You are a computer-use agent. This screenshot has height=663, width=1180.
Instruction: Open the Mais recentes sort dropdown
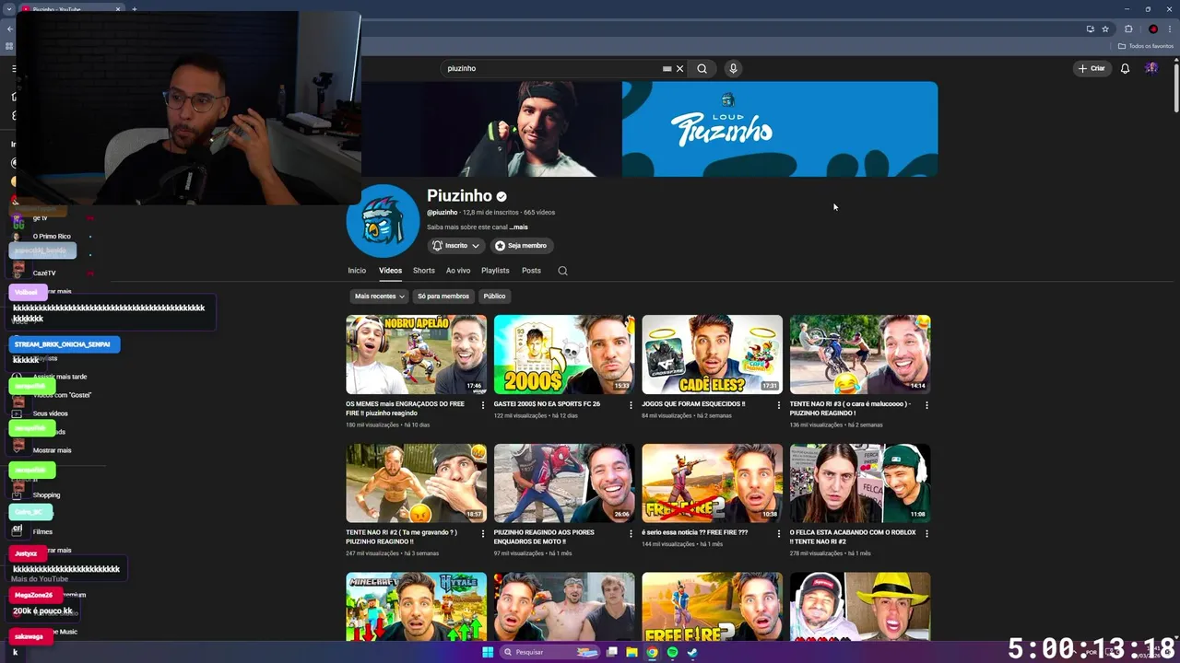point(380,297)
